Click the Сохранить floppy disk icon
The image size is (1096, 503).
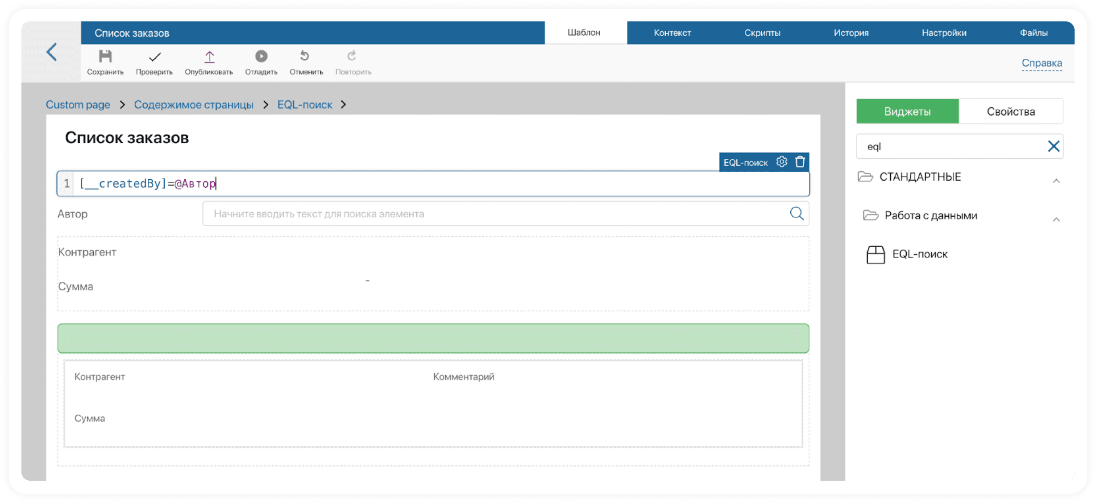(x=105, y=56)
